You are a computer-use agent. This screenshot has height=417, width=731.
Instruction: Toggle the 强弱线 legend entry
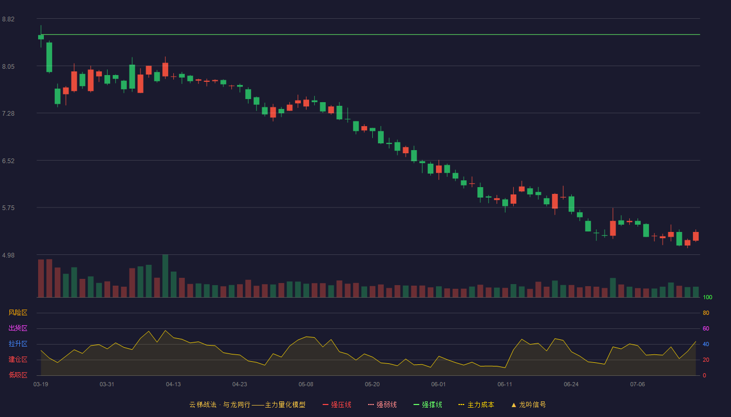(x=382, y=404)
